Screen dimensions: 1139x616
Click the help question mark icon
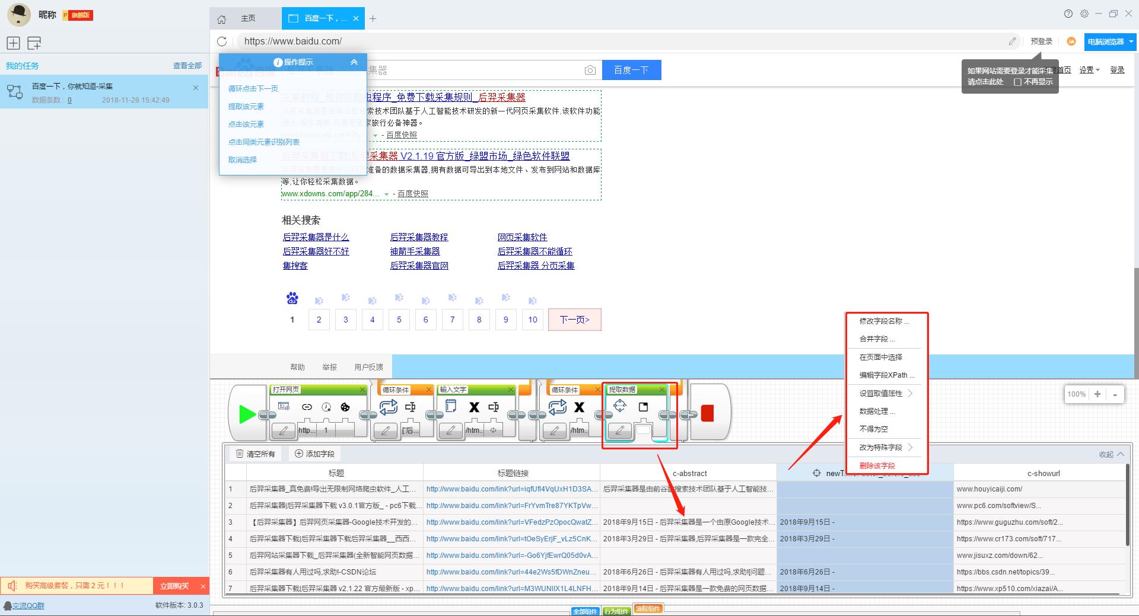(1068, 14)
